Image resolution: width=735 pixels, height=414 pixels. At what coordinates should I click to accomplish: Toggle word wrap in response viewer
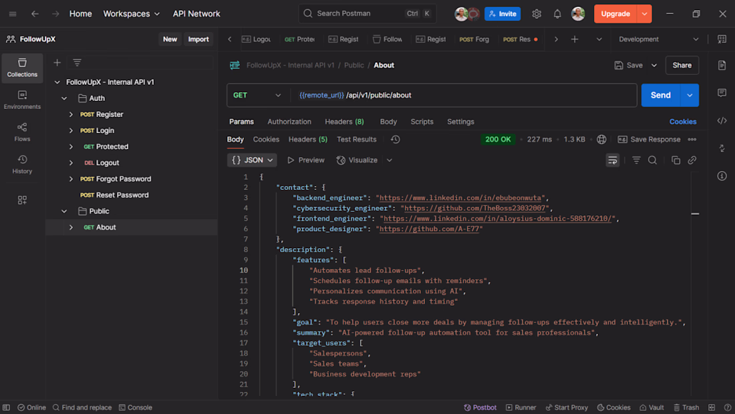click(612, 160)
